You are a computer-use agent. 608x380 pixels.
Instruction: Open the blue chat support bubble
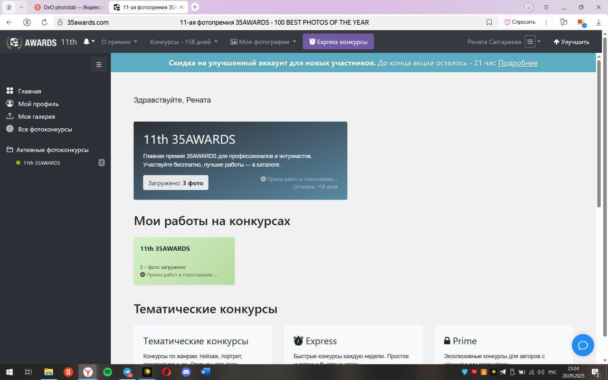[x=583, y=345]
